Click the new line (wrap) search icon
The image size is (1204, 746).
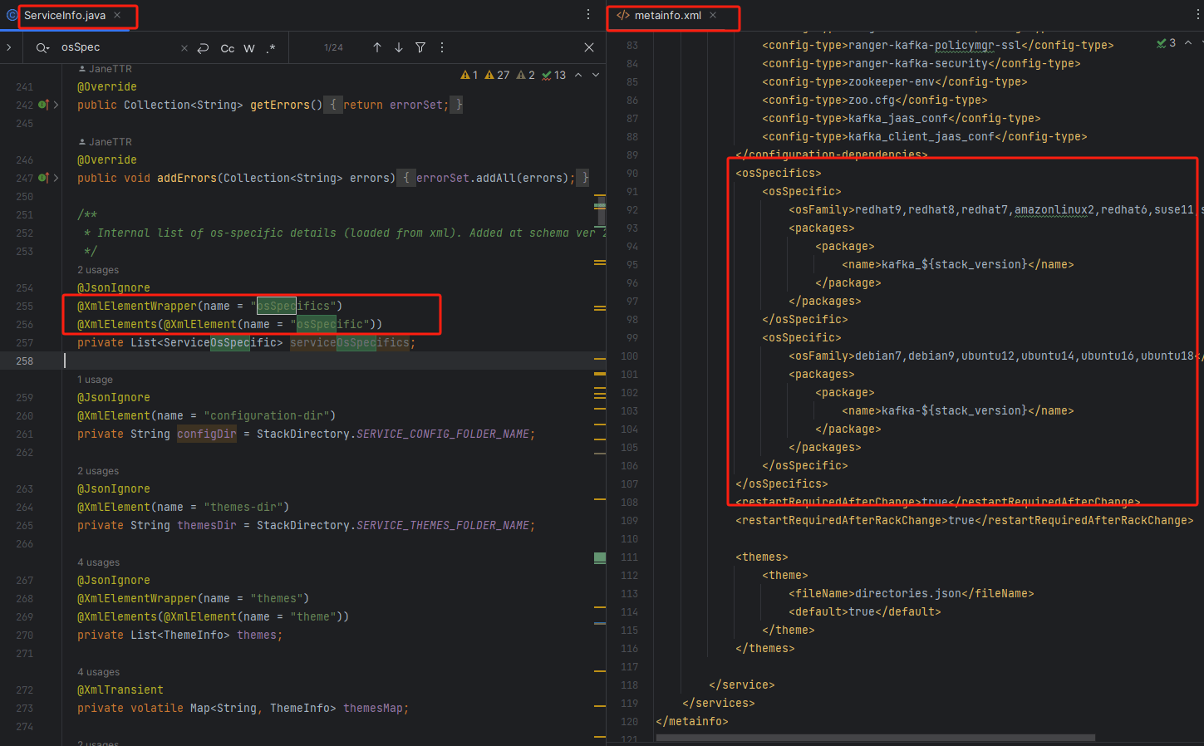[x=204, y=48]
